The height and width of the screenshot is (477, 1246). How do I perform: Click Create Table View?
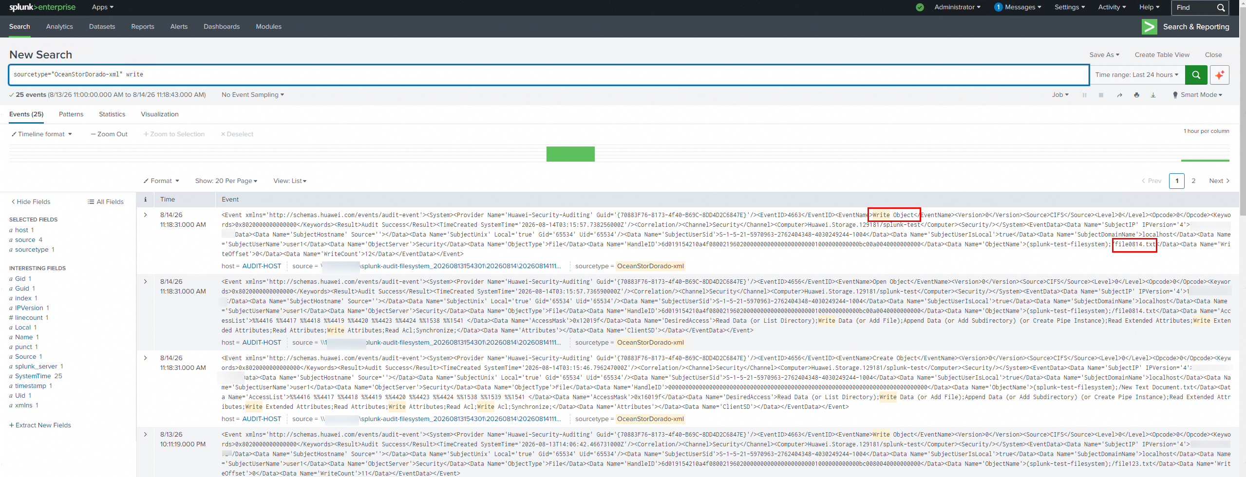pyautogui.click(x=1162, y=55)
